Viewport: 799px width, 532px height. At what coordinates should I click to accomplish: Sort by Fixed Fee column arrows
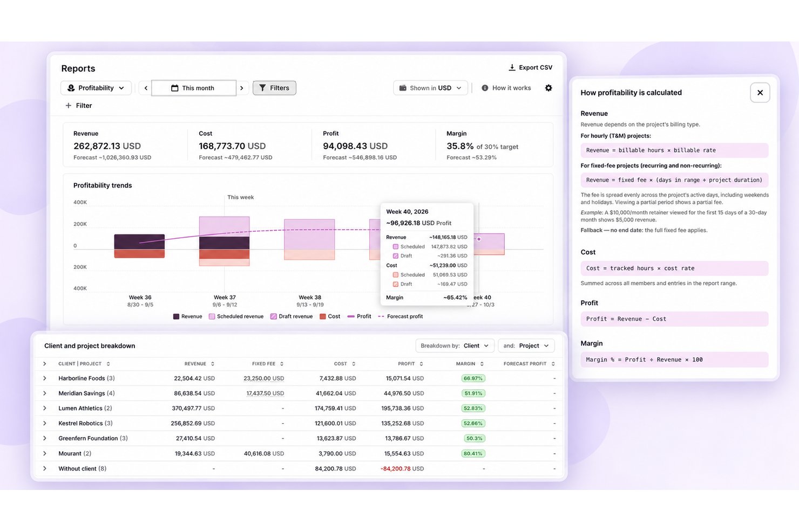tap(282, 364)
